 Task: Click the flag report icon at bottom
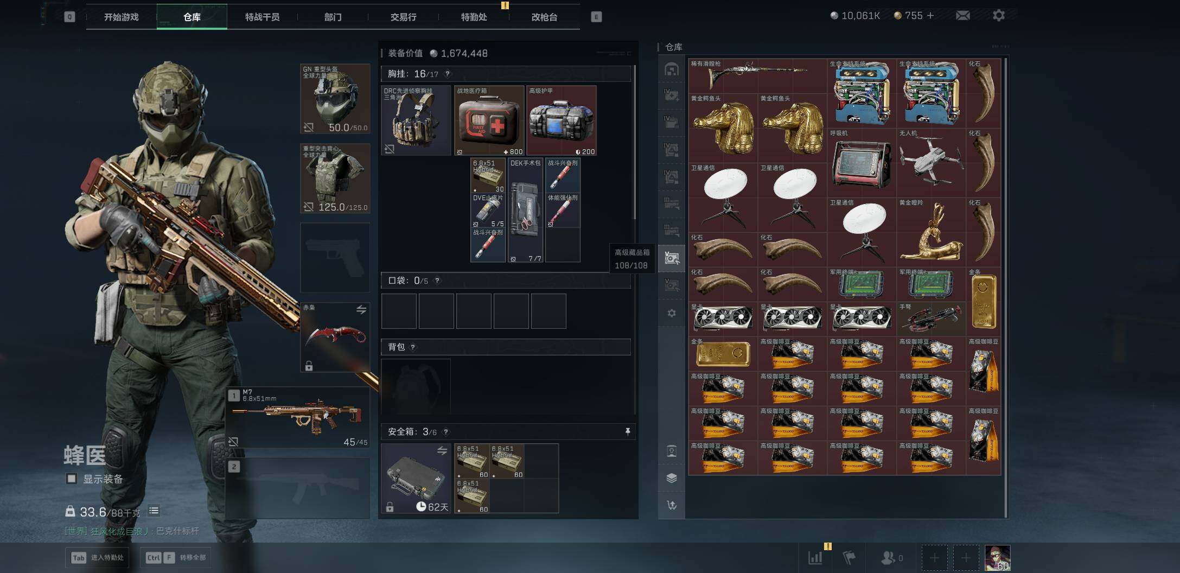849,557
